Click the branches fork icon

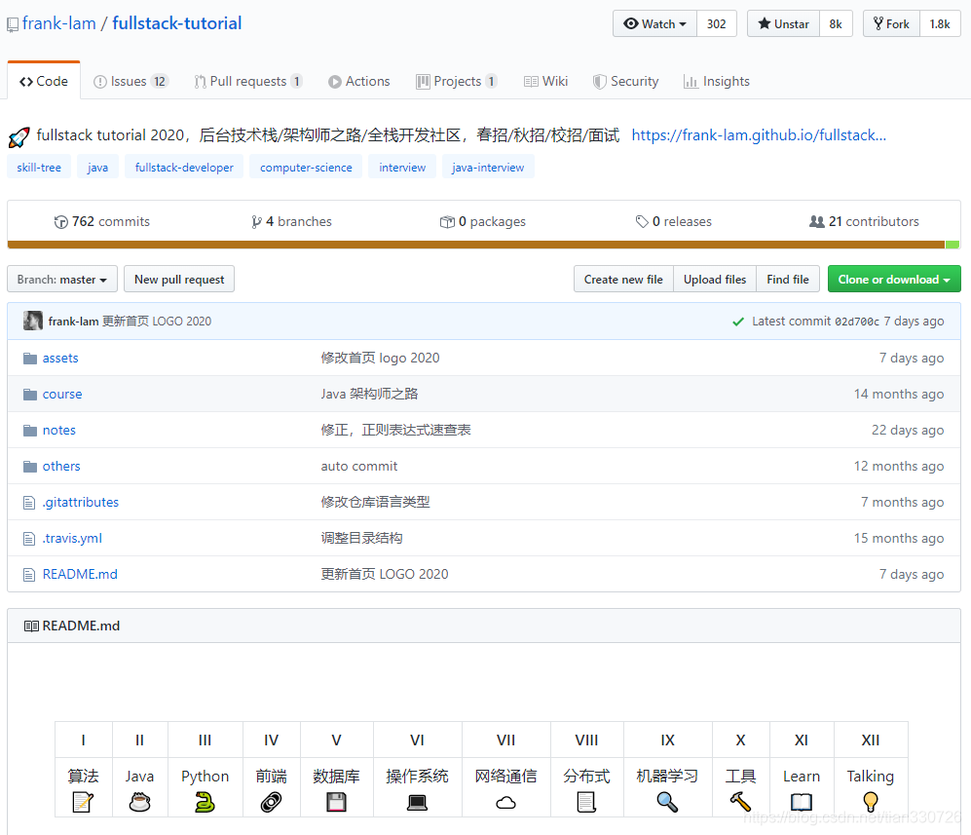[256, 222]
